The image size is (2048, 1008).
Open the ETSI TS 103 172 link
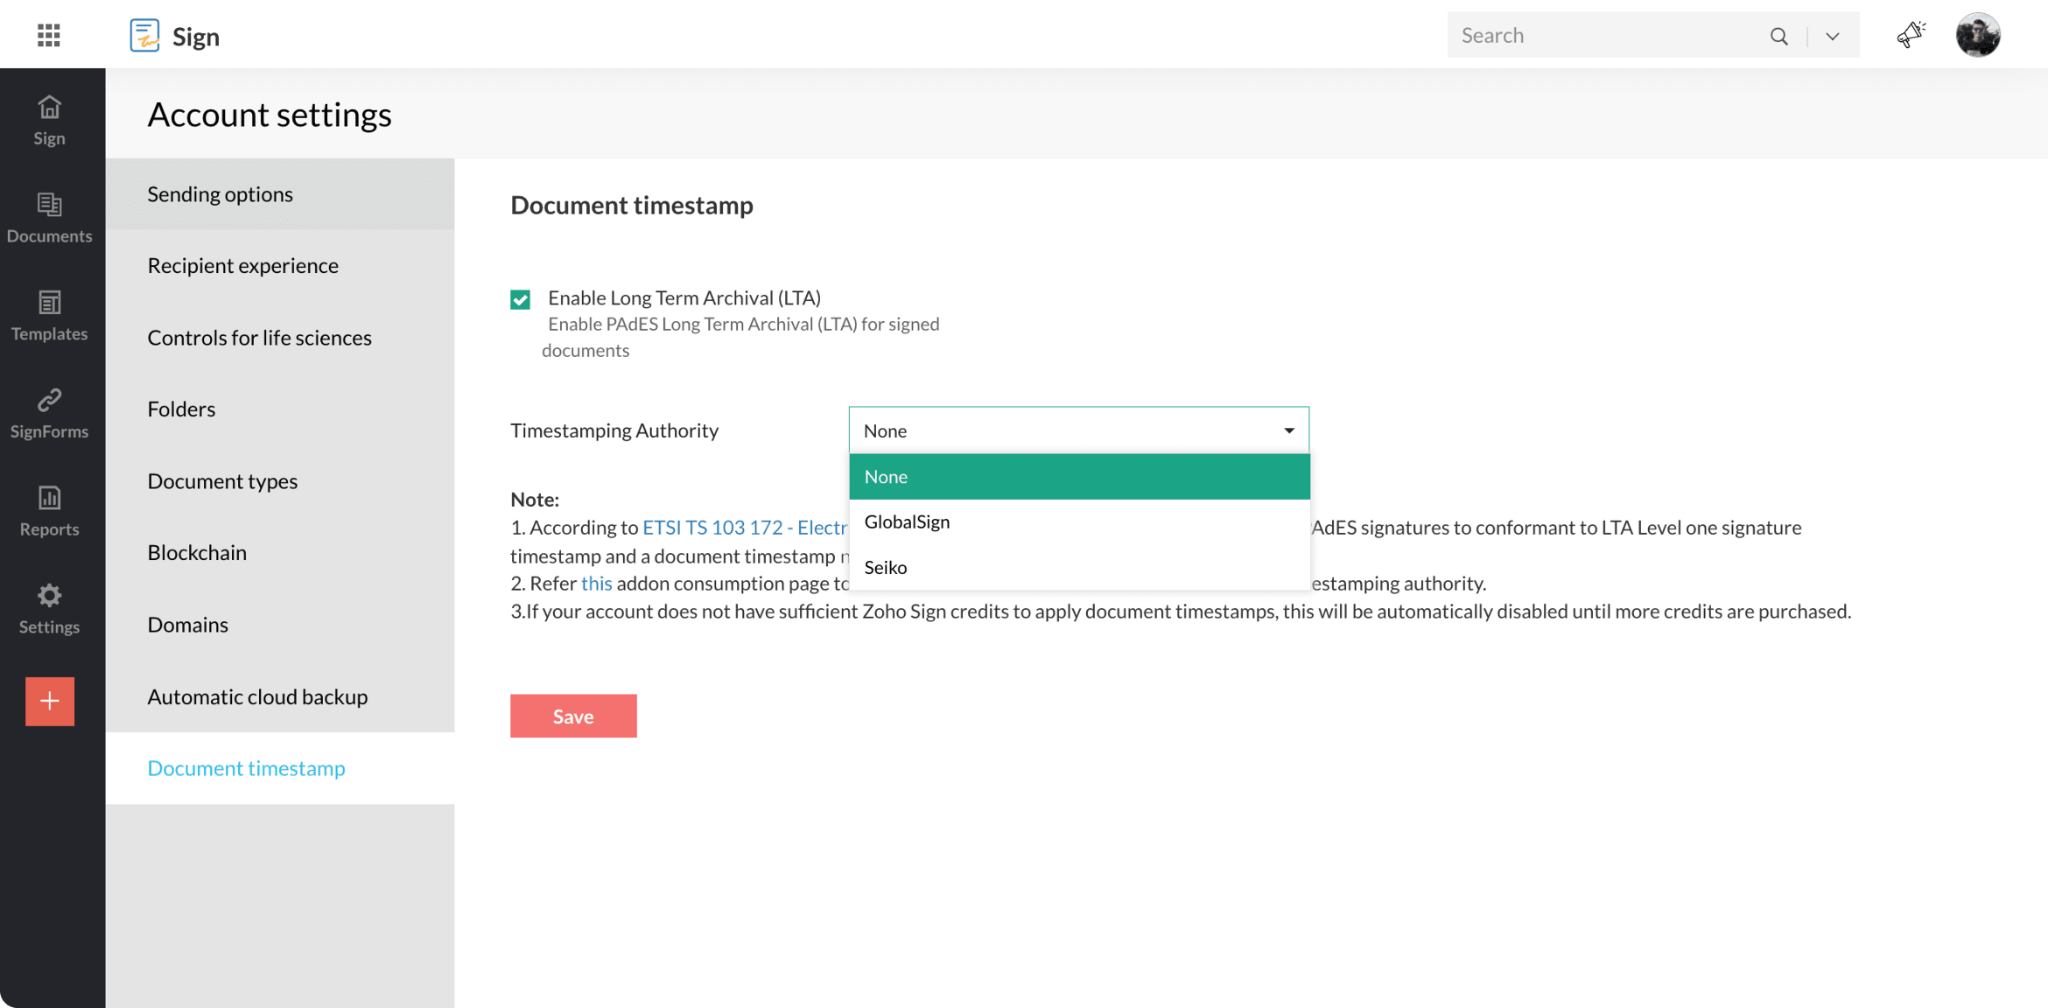(x=745, y=528)
